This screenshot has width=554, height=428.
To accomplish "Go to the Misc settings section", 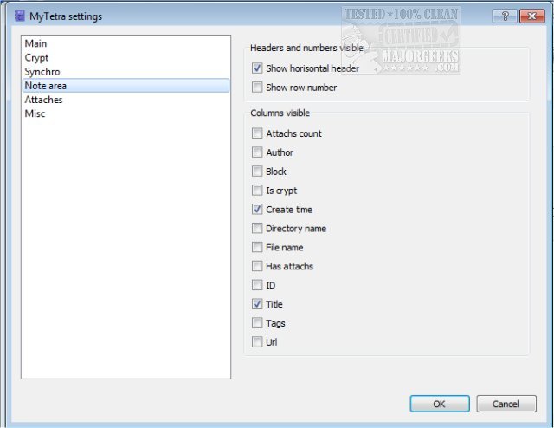I will 126,113.
